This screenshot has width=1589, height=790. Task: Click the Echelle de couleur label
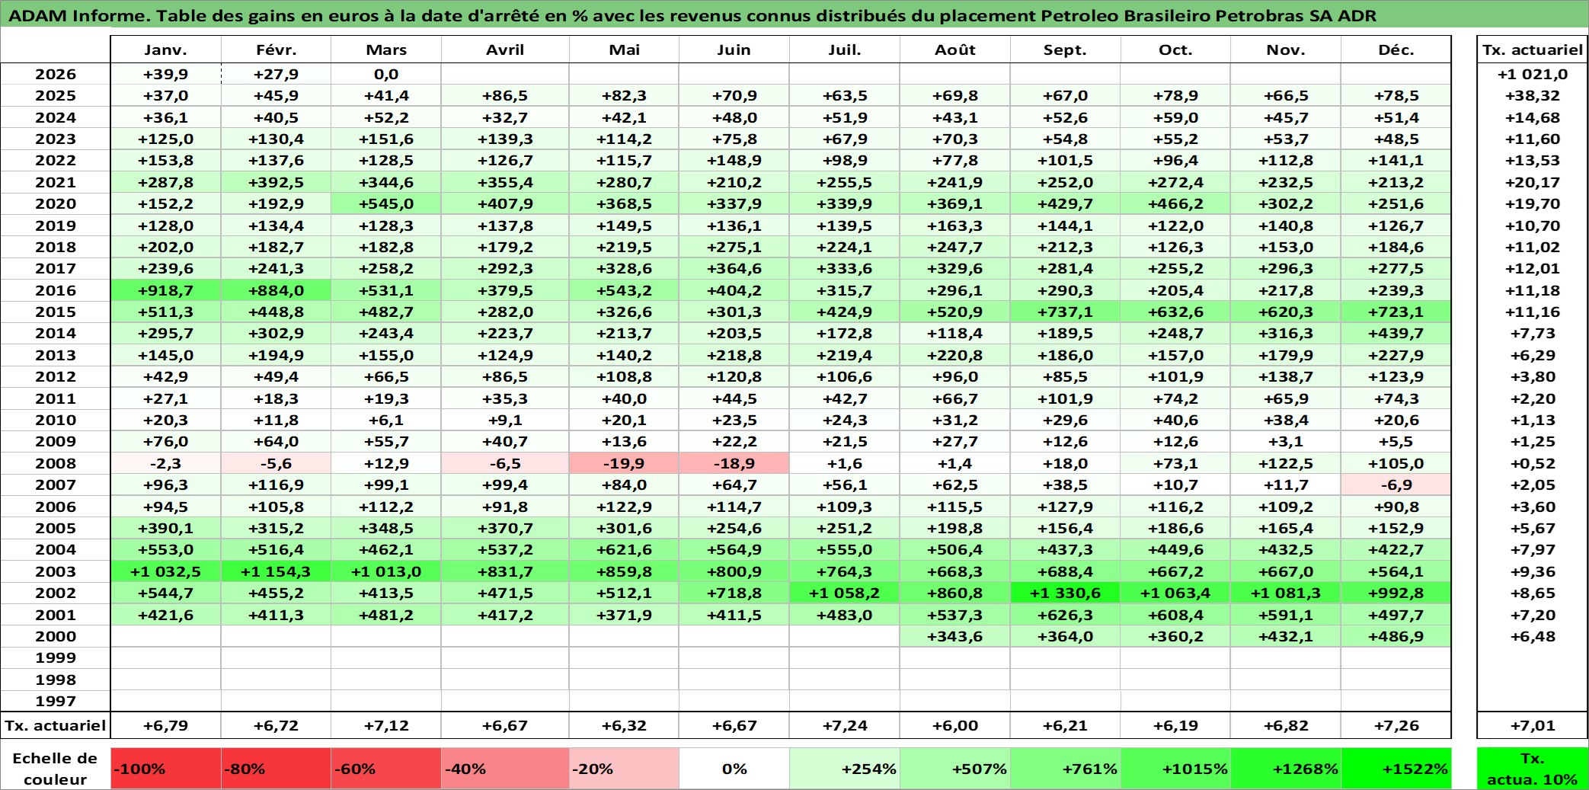56,768
